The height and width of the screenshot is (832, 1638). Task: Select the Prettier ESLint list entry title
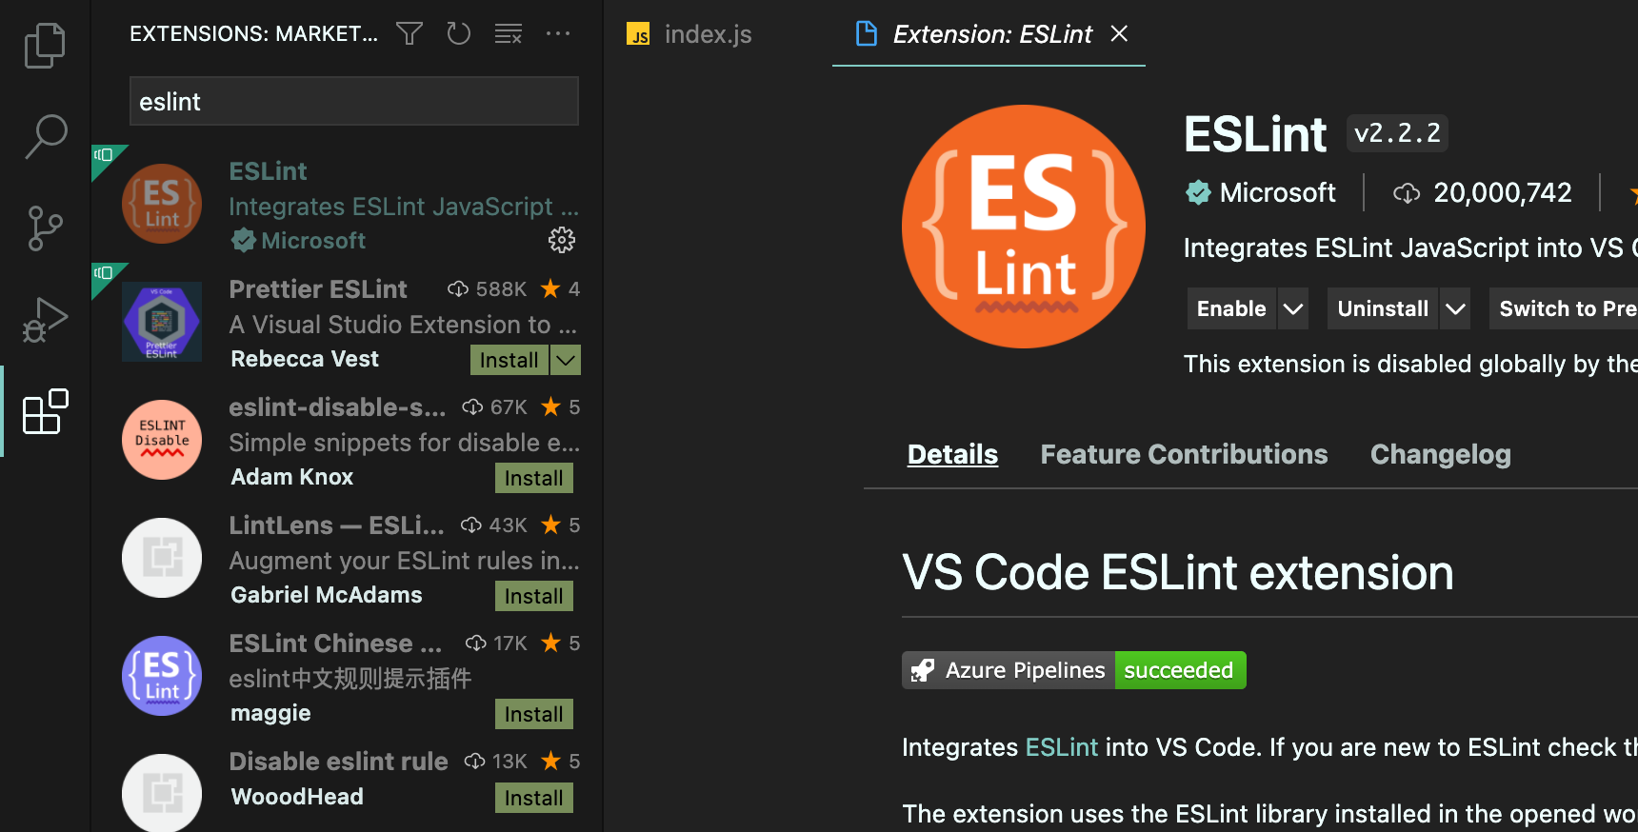pyautogui.click(x=318, y=289)
